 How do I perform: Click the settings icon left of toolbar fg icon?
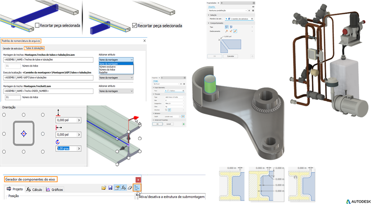click(x=117, y=188)
